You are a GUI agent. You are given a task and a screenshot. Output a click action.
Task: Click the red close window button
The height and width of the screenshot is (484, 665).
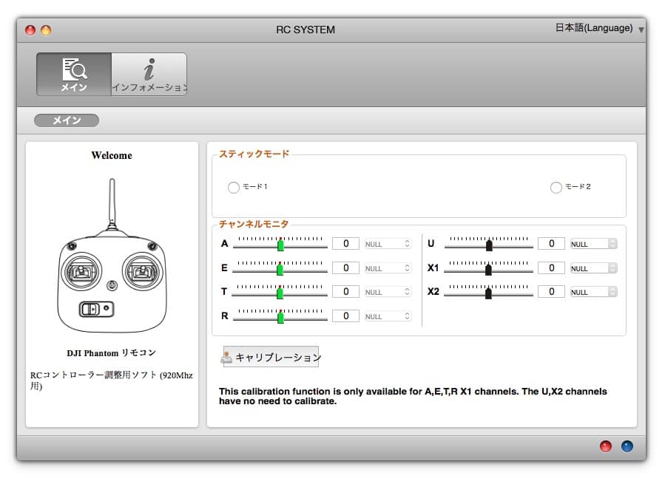pyautogui.click(x=30, y=30)
